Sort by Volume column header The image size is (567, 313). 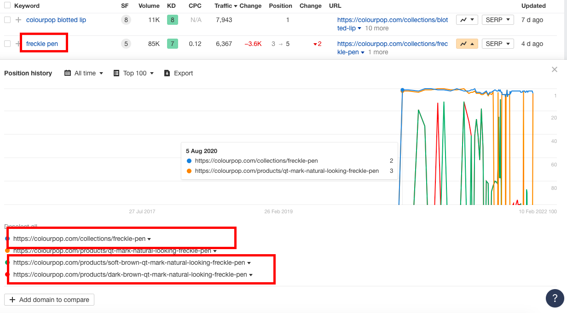(149, 6)
